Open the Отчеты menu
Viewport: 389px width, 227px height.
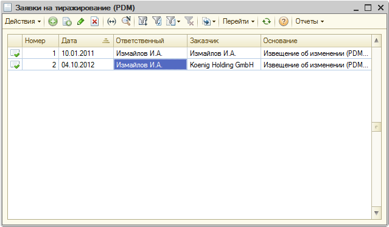click(309, 21)
